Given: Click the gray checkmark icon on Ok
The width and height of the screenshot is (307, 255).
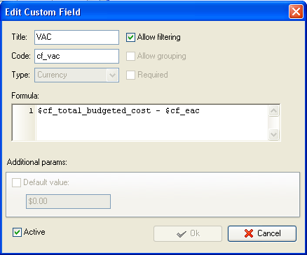Looking at the screenshot, I should click(x=182, y=234).
